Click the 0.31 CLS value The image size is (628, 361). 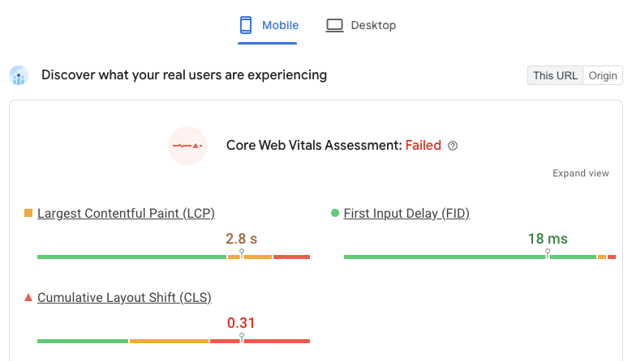(x=241, y=323)
